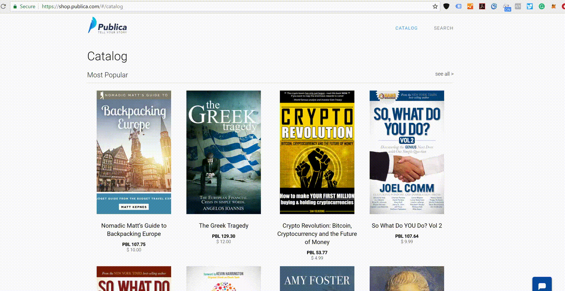Click the price 'PBL 129.30'
565x291 pixels.
click(224, 236)
